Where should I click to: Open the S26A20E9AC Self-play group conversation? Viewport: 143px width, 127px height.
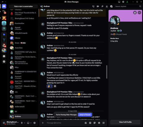[x=23, y=53]
